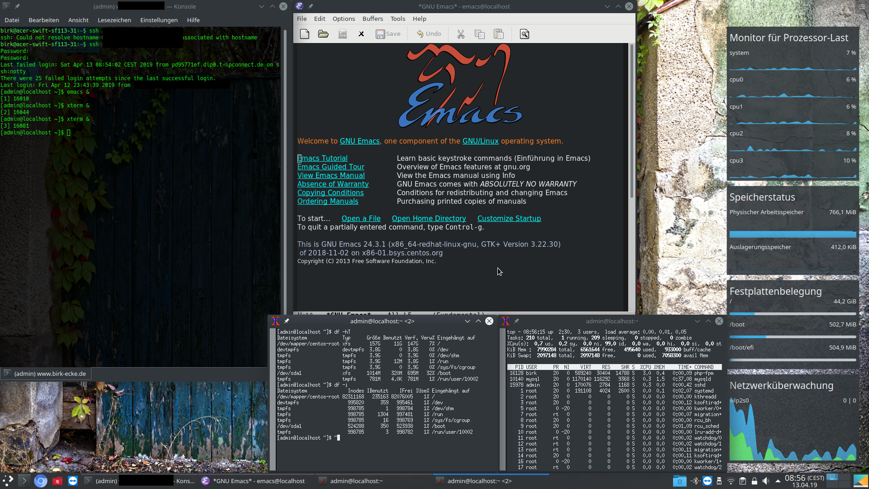Open the KDE application launcher
Image resolution: width=869 pixels, height=489 pixels.
(8, 481)
